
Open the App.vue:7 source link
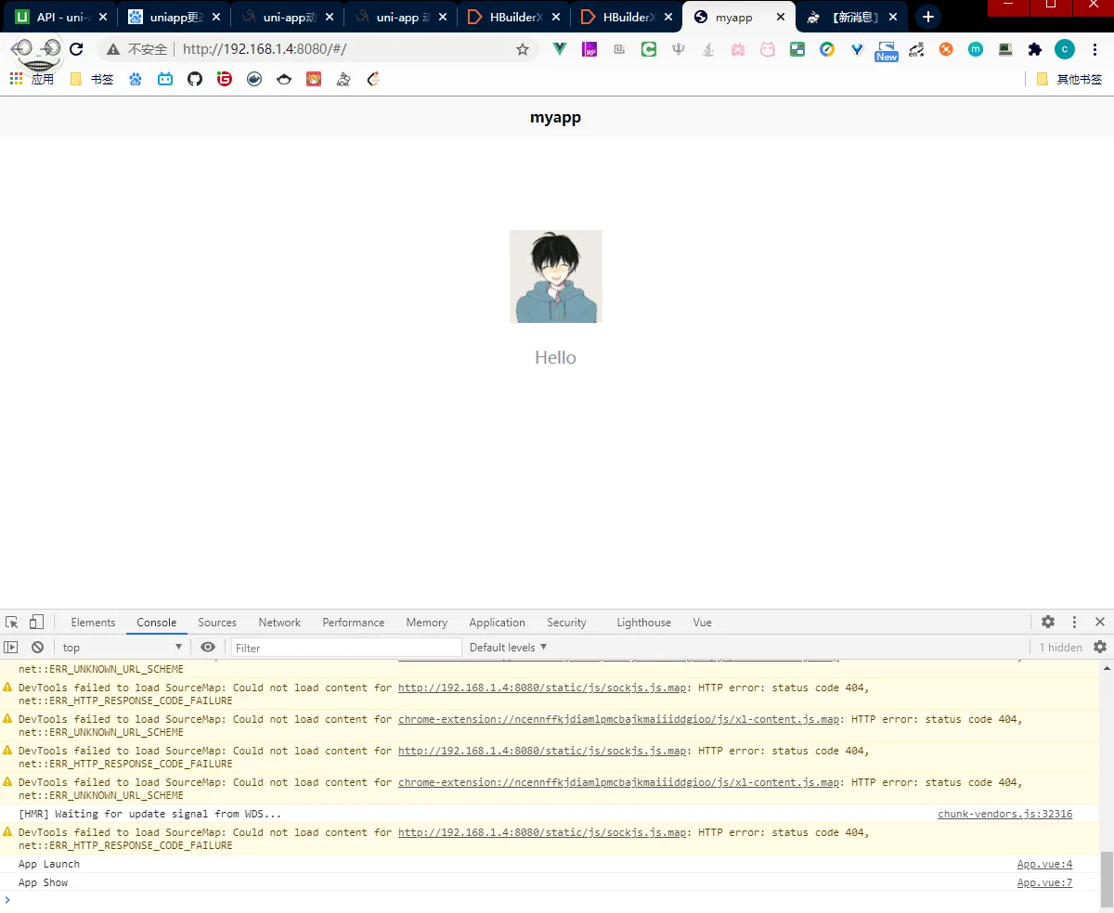(1044, 882)
